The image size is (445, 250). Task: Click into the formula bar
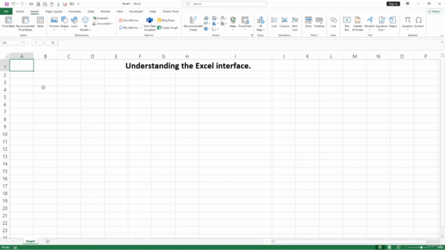click(249, 44)
